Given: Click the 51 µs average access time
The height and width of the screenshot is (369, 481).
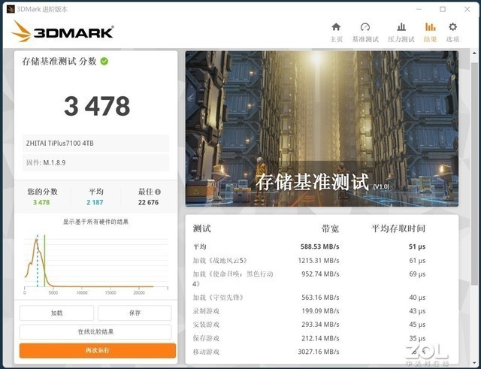Looking at the screenshot, I should coord(417,247).
